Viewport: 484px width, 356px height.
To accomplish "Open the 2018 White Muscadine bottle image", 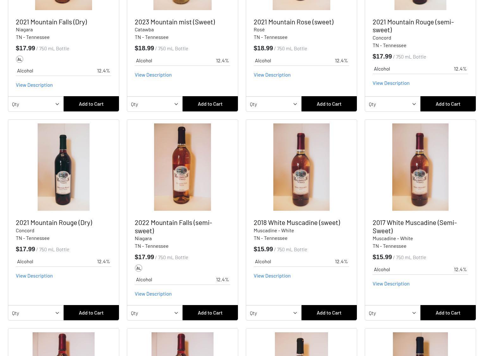I will click(301, 167).
